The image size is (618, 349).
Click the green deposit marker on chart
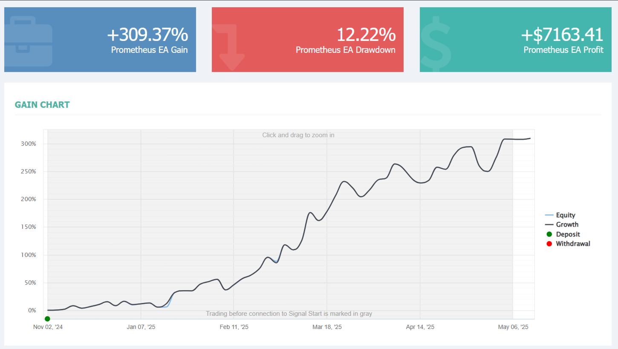47,319
